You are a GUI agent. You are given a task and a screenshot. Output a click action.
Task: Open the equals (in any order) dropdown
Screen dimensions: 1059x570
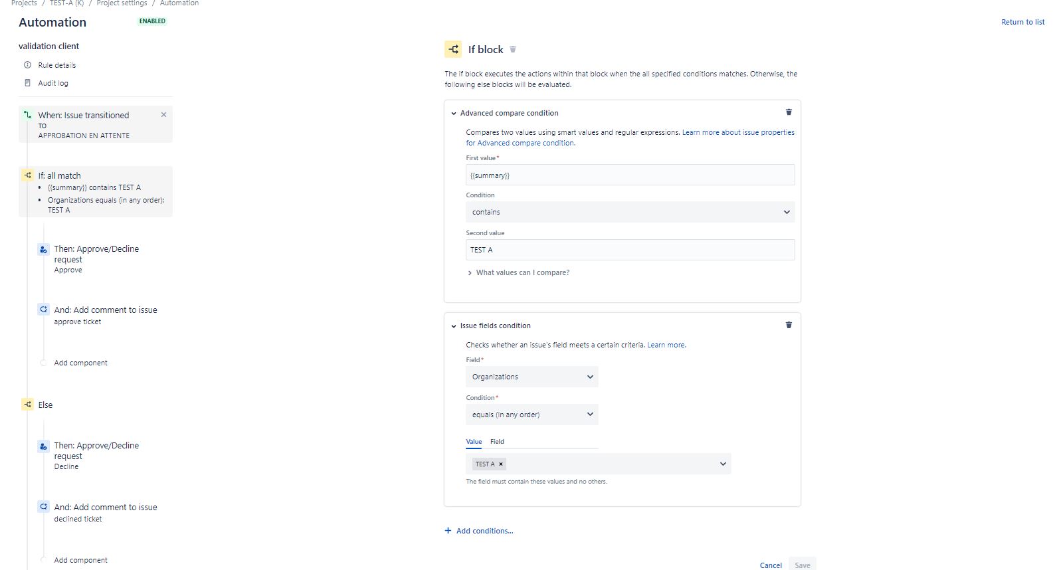[532, 415]
